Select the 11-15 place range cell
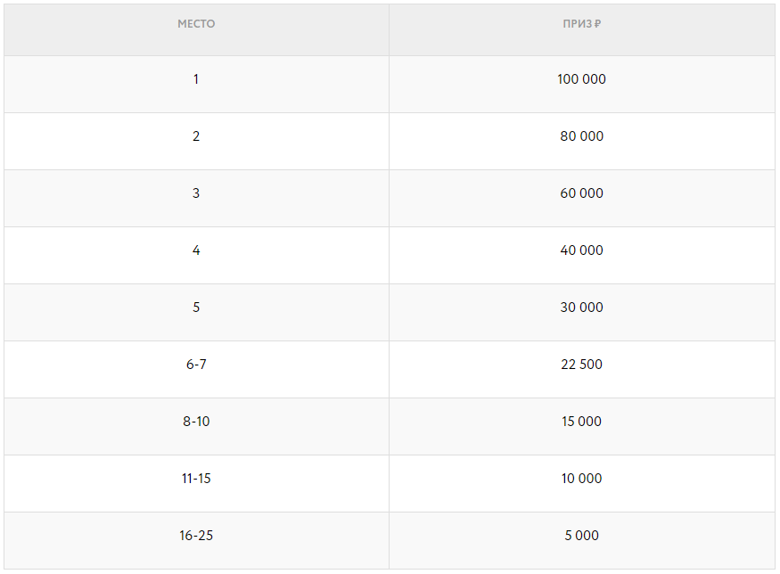The width and height of the screenshot is (780, 574). click(x=196, y=479)
